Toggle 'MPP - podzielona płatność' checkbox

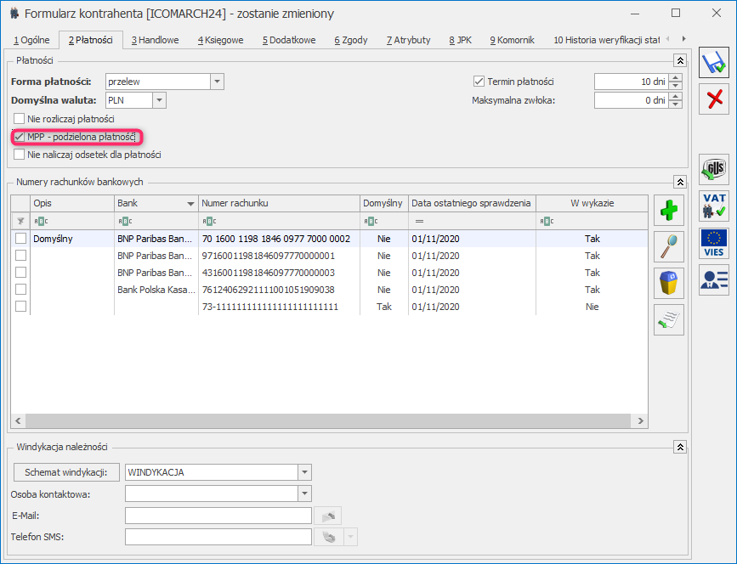[x=20, y=137]
